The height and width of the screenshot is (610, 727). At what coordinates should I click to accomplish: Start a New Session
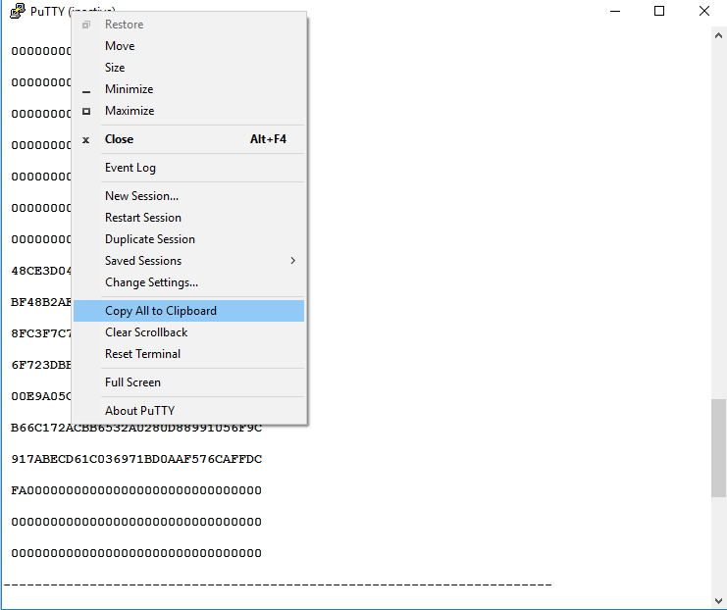(x=141, y=196)
